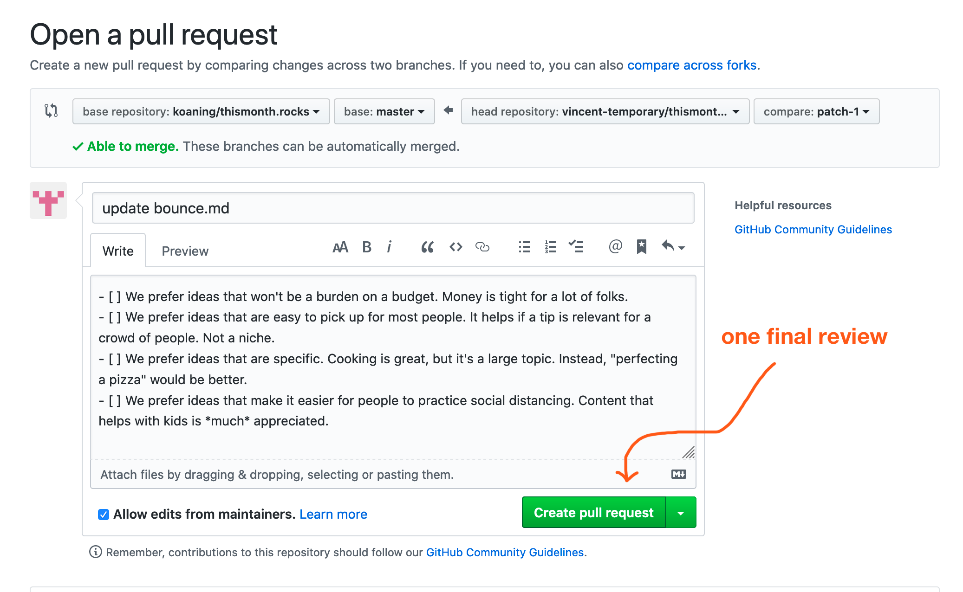The height and width of the screenshot is (592, 963).
Task: Insert code with the angle brackets icon
Action: [x=456, y=247]
